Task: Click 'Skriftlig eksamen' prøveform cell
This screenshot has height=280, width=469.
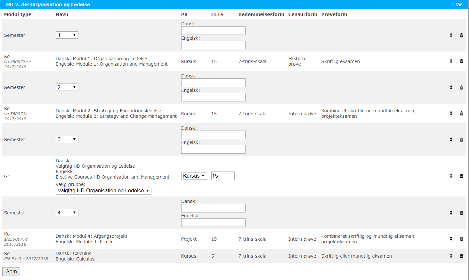Action: pyautogui.click(x=341, y=61)
